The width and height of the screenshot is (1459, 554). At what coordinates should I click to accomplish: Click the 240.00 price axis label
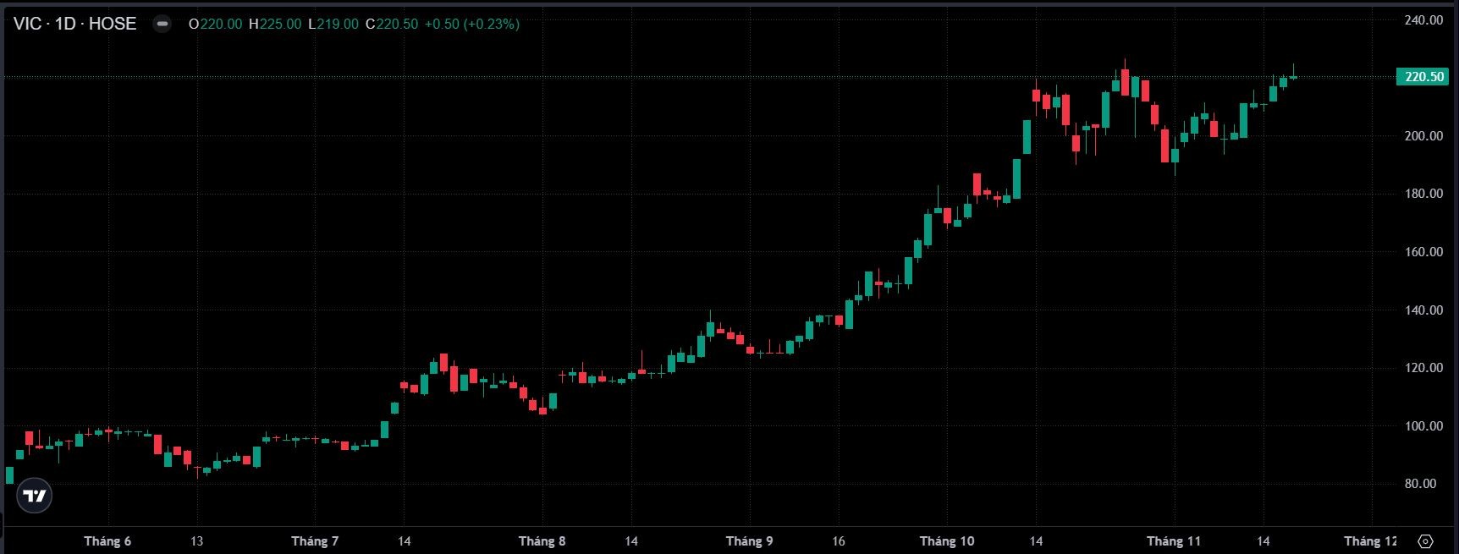pos(1423,20)
